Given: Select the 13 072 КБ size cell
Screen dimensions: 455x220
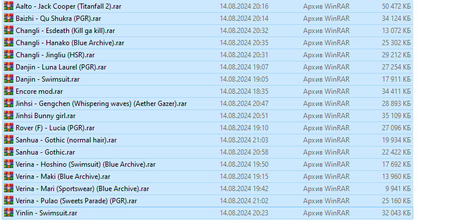Looking at the screenshot, I should click(396, 31).
